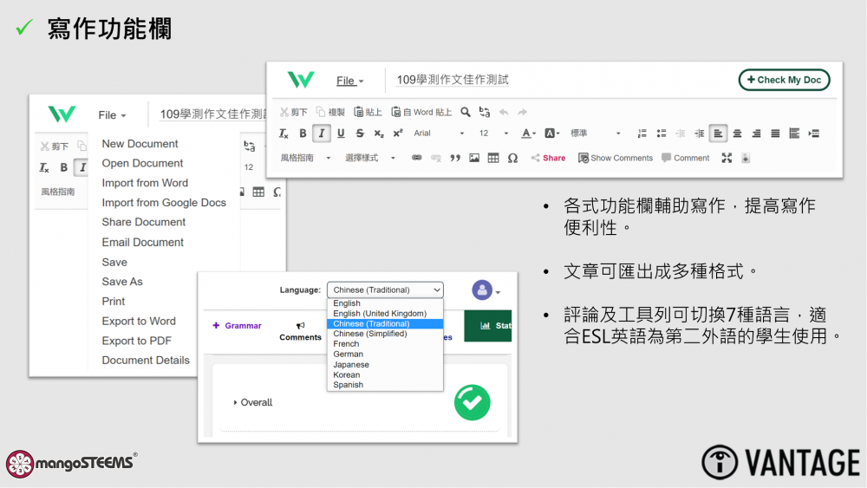Click the Share button in the toolbar
867x488 pixels.
click(548, 158)
